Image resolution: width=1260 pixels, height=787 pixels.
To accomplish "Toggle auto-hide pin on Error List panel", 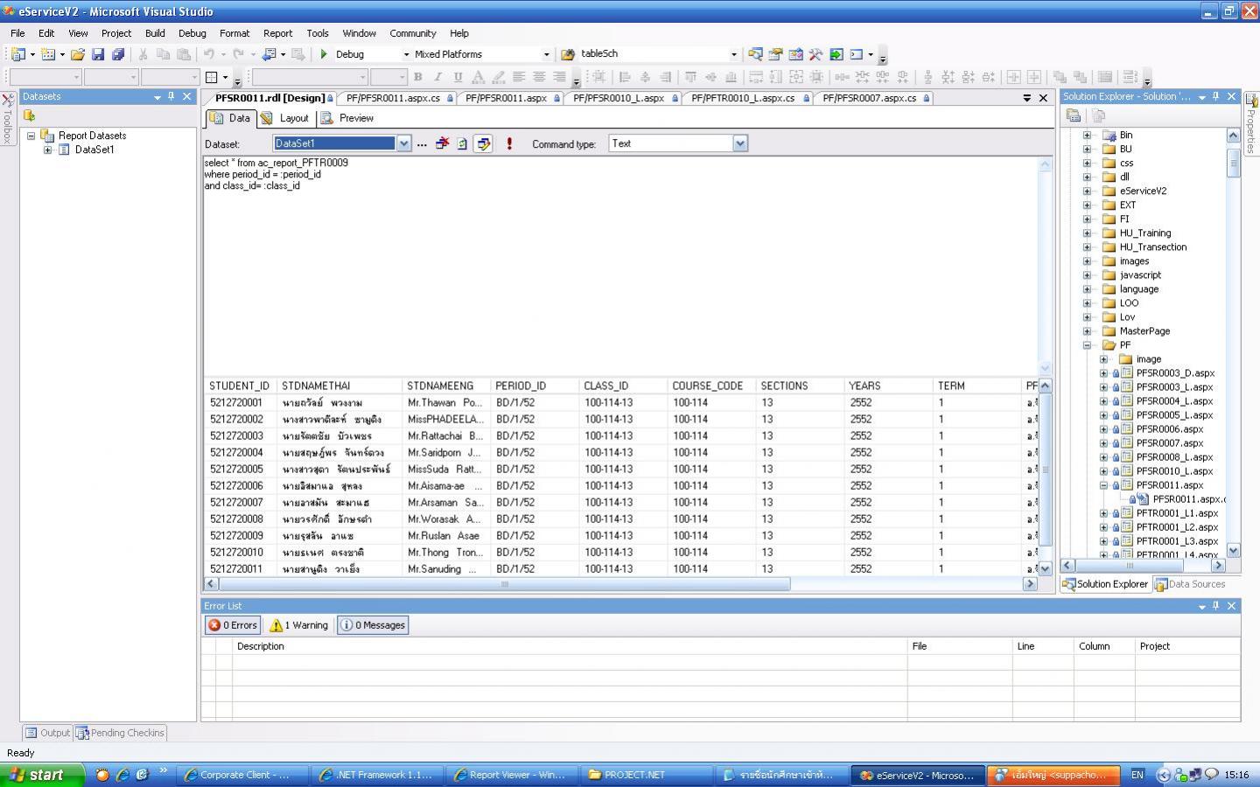I will tap(1215, 606).
